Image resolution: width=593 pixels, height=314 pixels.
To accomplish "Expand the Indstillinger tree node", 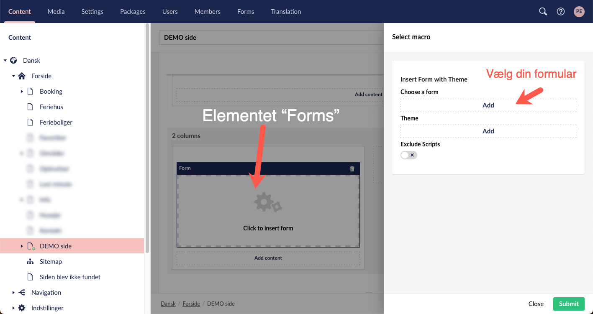I will point(13,308).
